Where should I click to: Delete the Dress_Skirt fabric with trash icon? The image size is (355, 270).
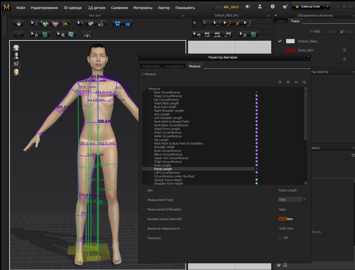click(x=345, y=50)
